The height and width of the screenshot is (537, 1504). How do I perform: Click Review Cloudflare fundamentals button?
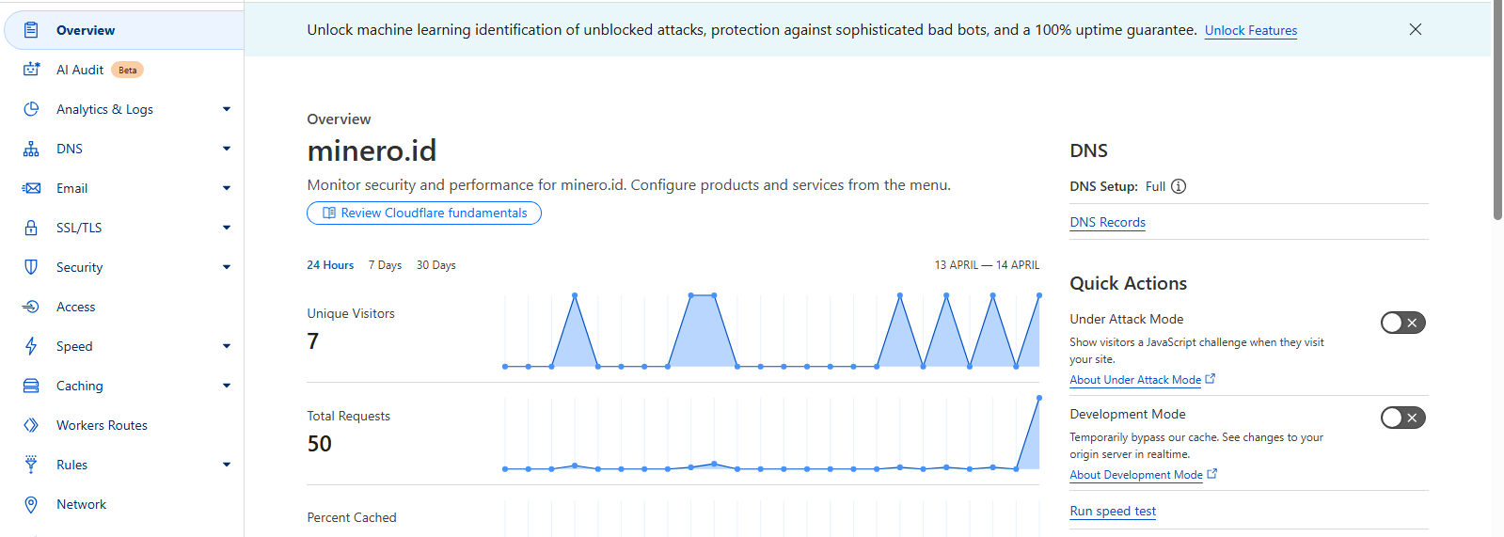tap(424, 213)
